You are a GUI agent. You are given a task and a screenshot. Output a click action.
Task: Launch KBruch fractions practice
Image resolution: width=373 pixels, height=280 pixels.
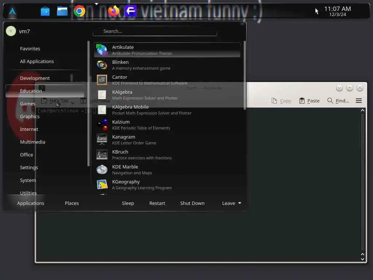pos(167,155)
